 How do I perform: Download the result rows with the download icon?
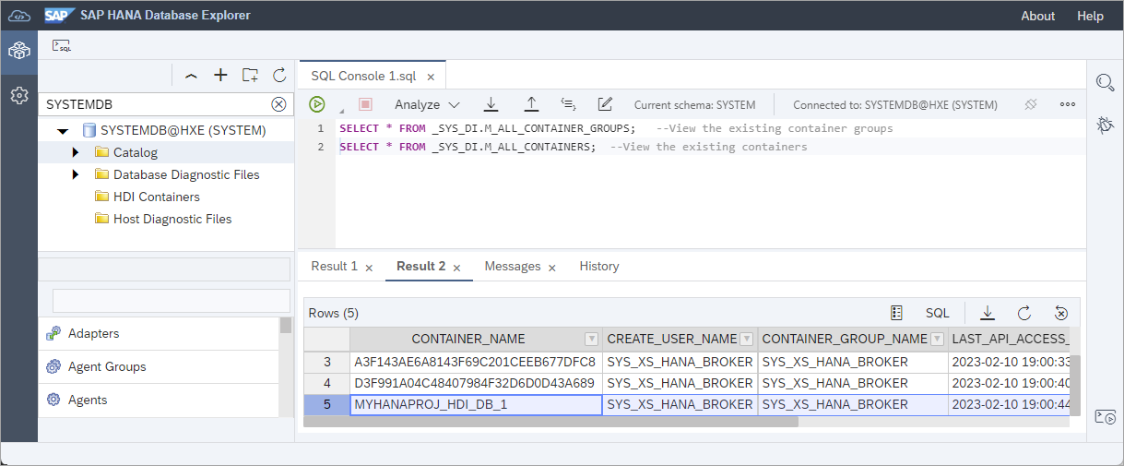988,313
